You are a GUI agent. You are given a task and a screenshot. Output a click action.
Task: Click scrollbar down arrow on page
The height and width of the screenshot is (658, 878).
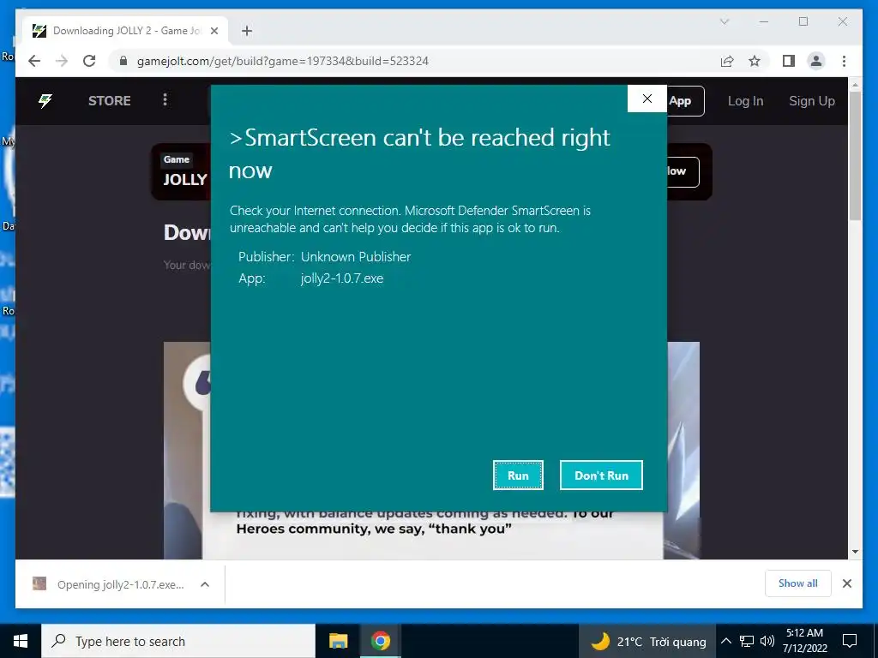pyautogui.click(x=855, y=552)
